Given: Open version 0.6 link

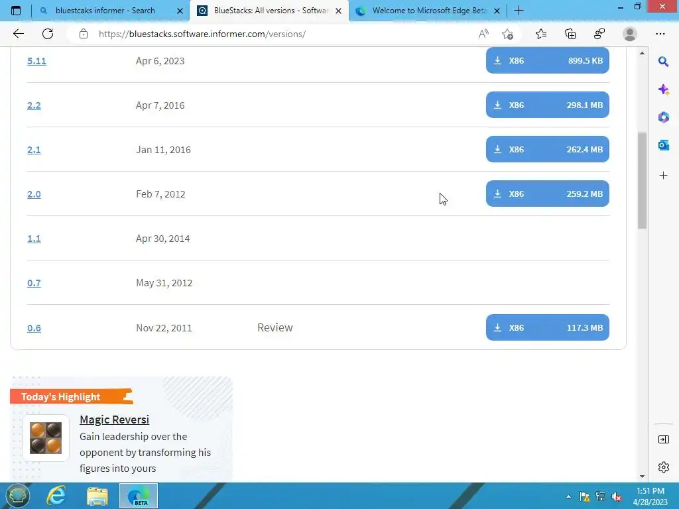Looking at the screenshot, I should click(x=34, y=328).
